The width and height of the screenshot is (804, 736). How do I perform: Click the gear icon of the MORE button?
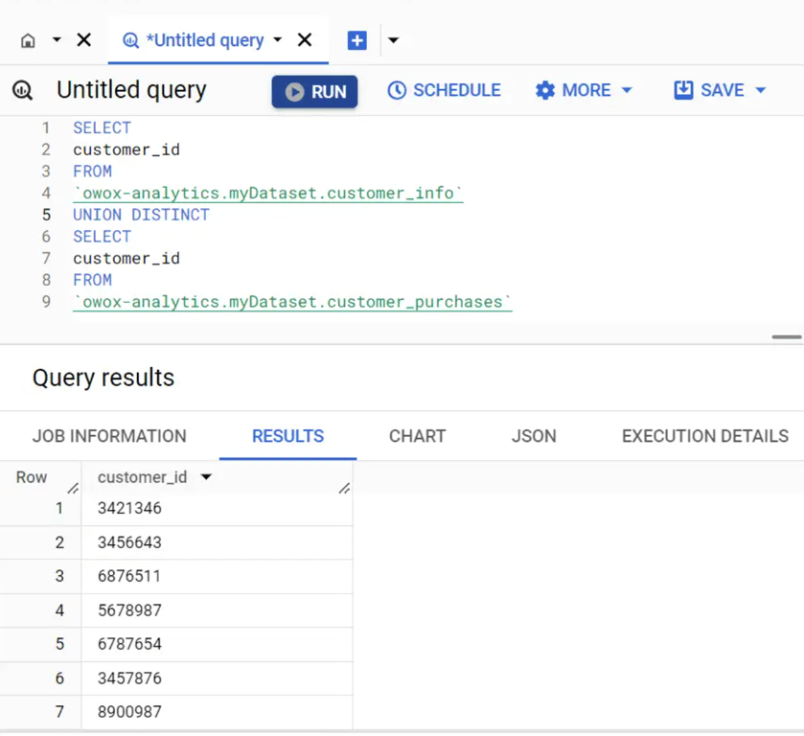tap(545, 91)
